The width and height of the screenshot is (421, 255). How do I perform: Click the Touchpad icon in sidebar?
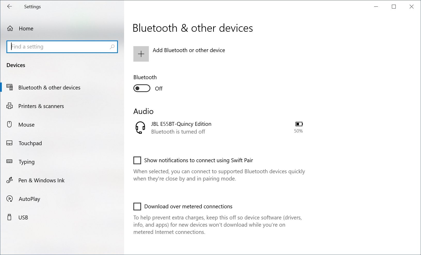(x=10, y=143)
